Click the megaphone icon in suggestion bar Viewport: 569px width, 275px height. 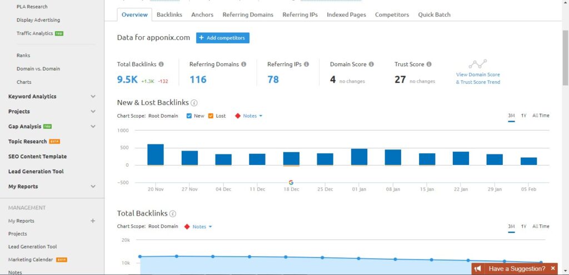click(x=477, y=268)
